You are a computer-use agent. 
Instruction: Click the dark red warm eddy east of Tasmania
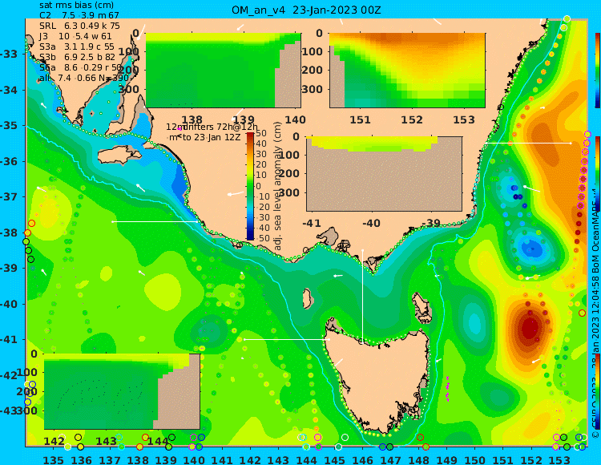[x=530, y=328]
